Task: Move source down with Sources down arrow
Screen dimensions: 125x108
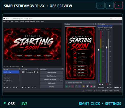Action: tap(35, 87)
